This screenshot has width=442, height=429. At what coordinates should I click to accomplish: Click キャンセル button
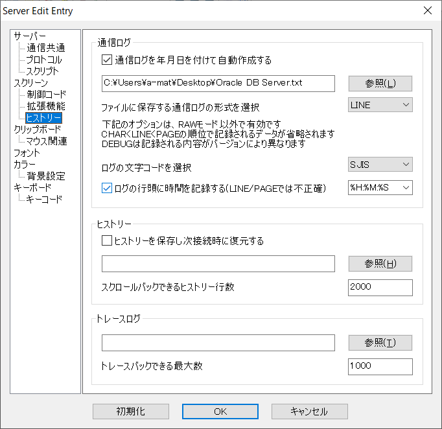pos(310,412)
